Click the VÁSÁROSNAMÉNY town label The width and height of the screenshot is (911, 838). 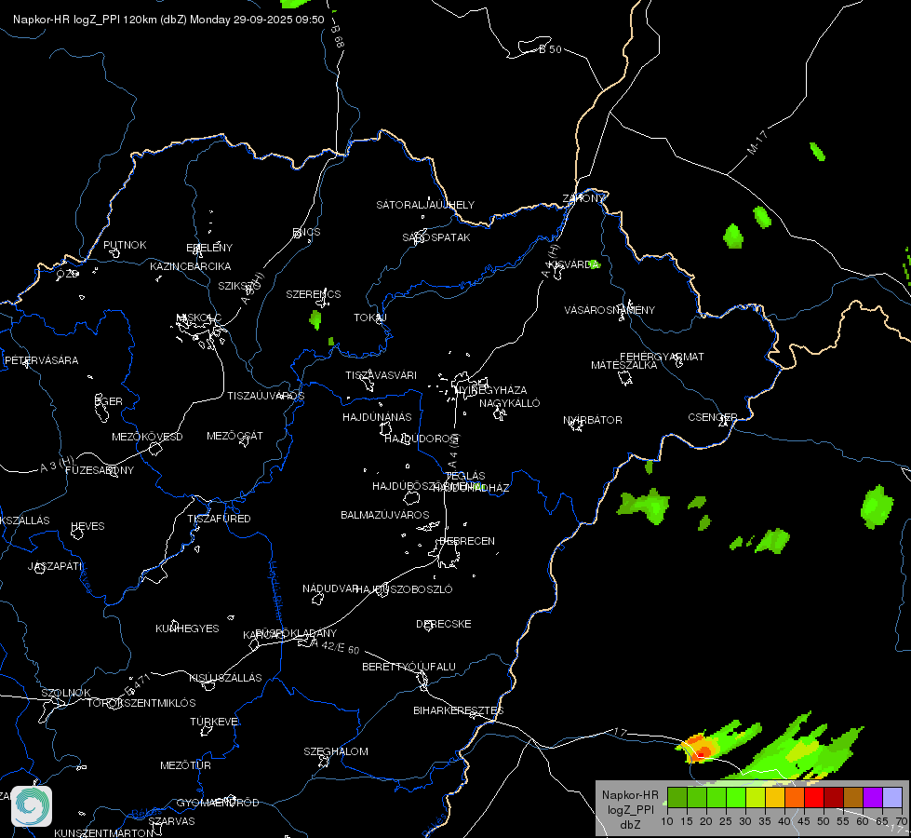click(610, 310)
